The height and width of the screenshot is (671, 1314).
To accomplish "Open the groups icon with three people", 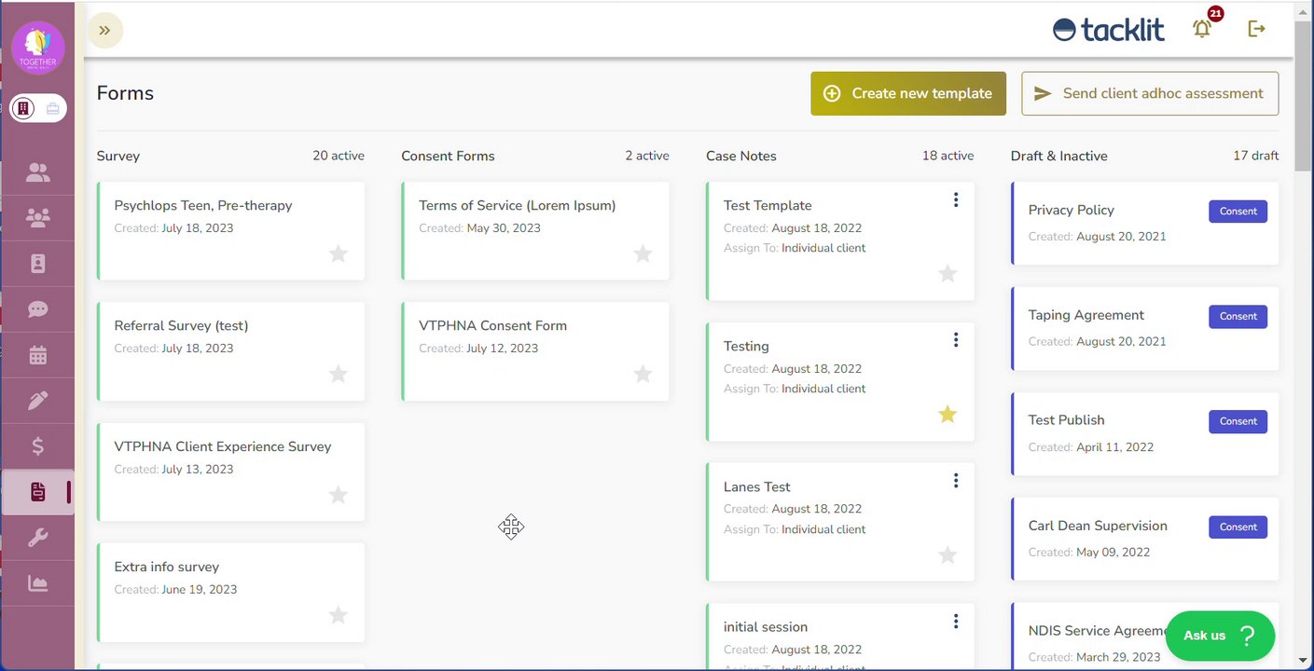I will coord(38,218).
